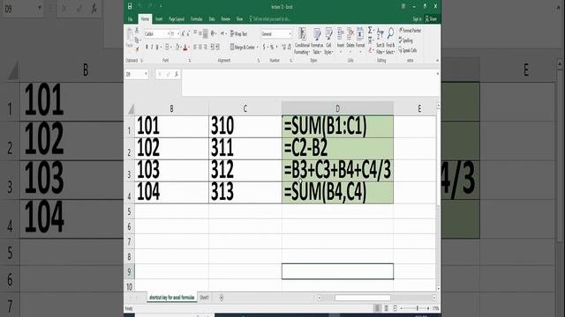Viewport: 565px width, 317px height.
Task: Click the Save icon in the title bar
Action: tap(130, 6)
